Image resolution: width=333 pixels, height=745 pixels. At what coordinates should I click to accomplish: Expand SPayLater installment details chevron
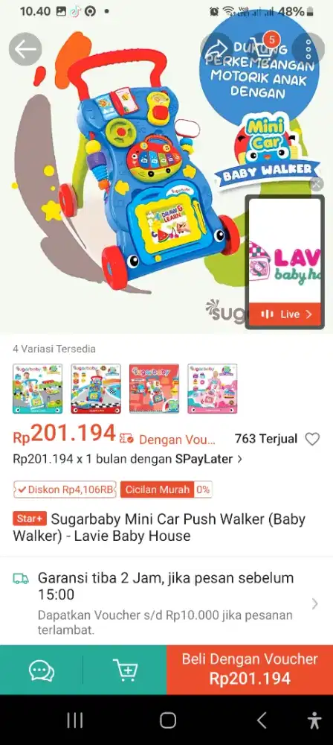pos(239,459)
